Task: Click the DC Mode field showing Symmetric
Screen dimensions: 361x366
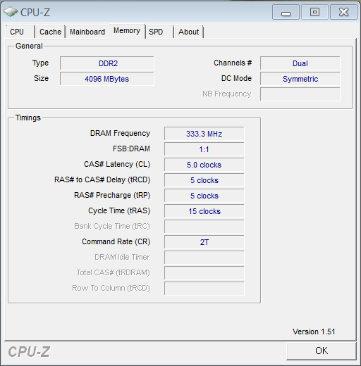Action: (x=300, y=79)
